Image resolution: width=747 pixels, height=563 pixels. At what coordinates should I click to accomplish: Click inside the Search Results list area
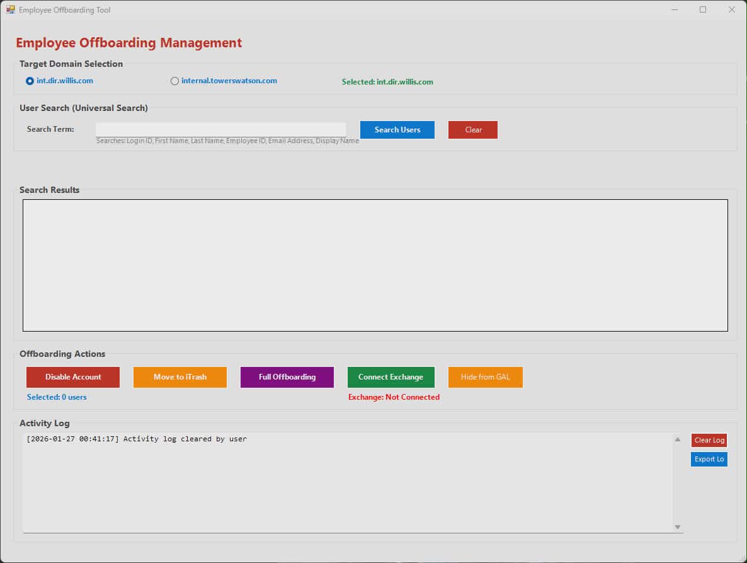(375, 265)
